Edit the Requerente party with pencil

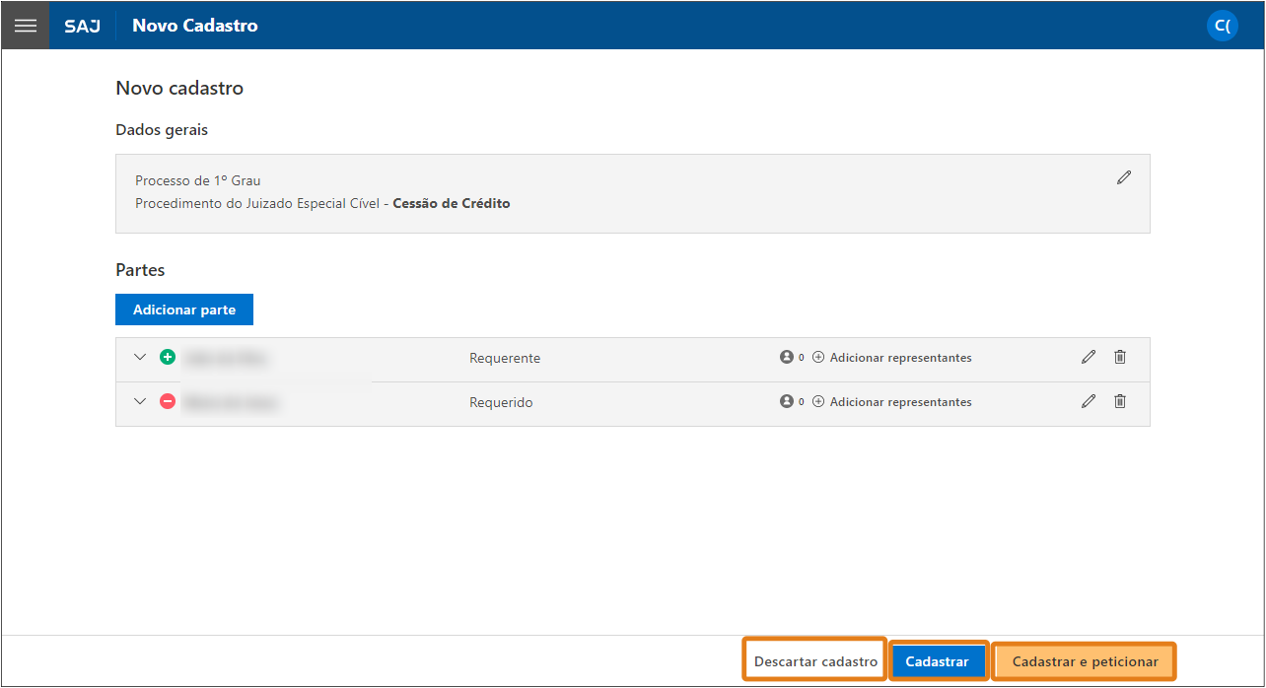pyautogui.click(x=1089, y=357)
